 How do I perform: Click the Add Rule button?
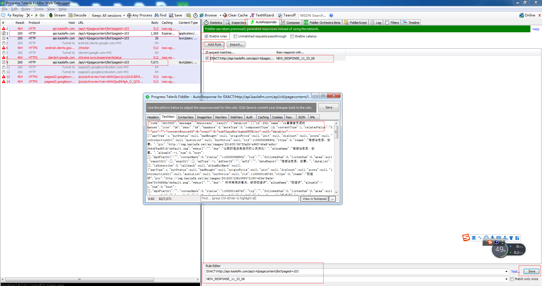(x=214, y=44)
